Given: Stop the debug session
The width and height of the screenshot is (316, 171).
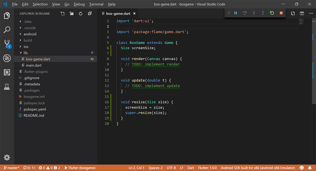Looking at the screenshot, I should click(281, 13).
